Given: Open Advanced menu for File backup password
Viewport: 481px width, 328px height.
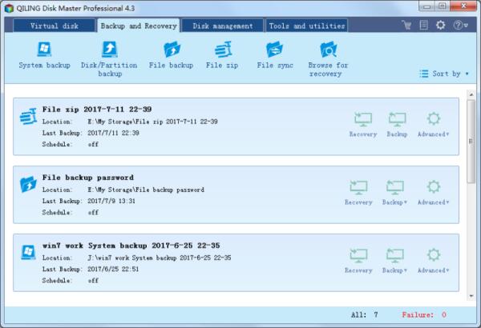Looking at the screenshot, I should 434,192.
